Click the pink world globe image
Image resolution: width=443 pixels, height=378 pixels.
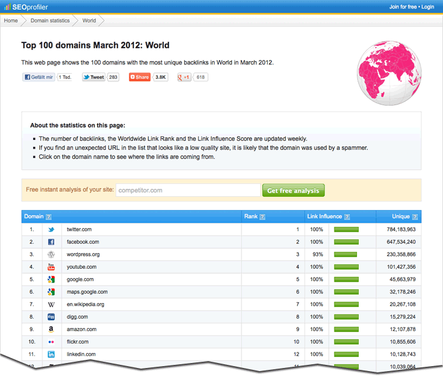[x=389, y=73]
